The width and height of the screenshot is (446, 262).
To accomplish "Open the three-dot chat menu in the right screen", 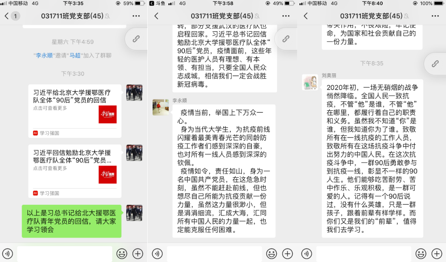I will click(x=435, y=16).
